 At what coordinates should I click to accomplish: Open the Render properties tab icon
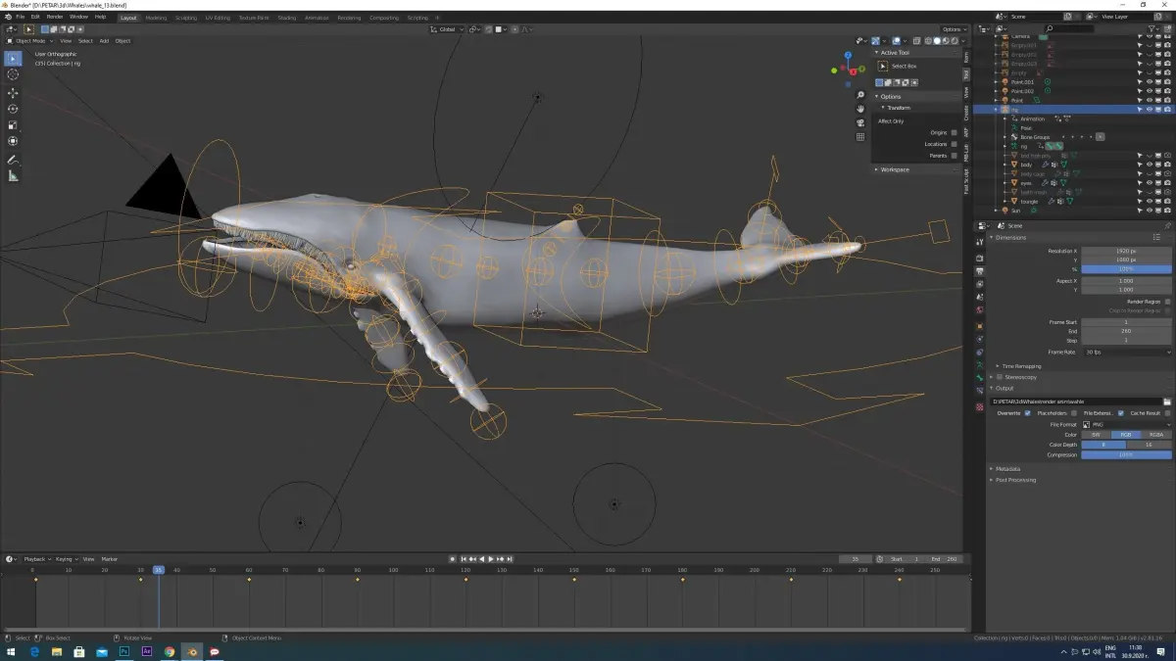coord(979,258)
